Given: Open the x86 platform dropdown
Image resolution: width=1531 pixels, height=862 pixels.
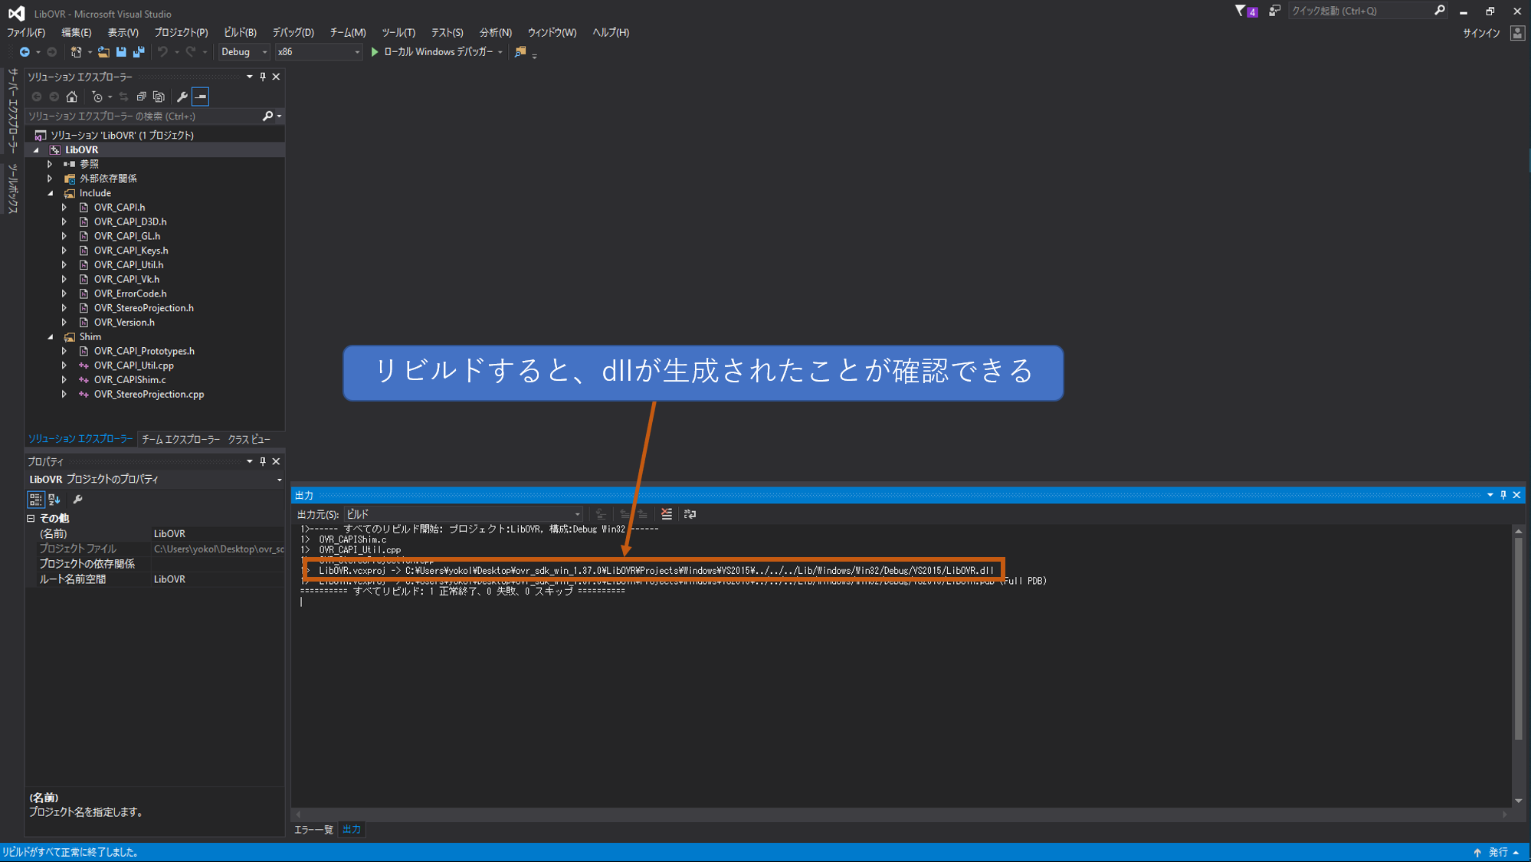Looking at the screenshot, I should coord(317,52).
